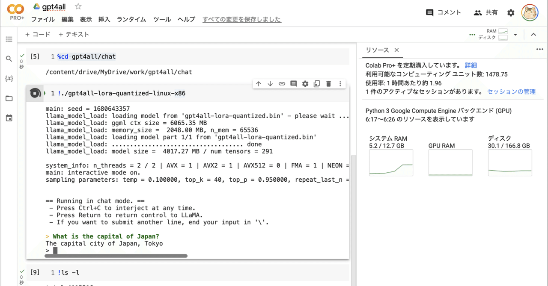Open the ランタイム menu
Screen dimensions: 548x286
tap(131, 19)
